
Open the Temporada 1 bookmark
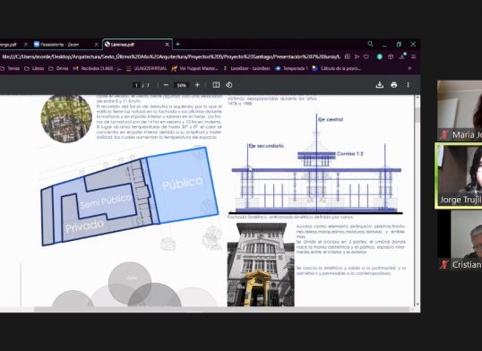click(x=291, y=69)
